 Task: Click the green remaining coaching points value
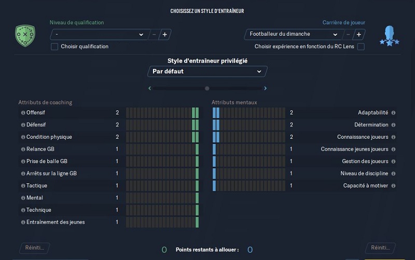tap(164, 250)
